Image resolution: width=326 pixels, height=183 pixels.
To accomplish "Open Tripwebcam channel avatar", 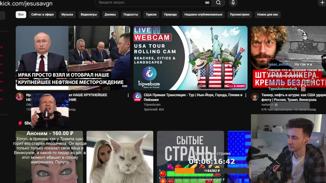I will (x=138, y=97).
